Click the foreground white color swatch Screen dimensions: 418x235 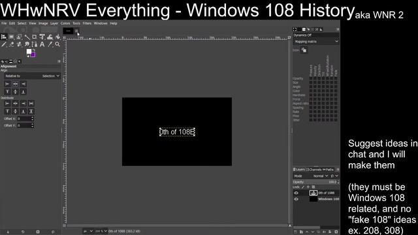[29, 52]
